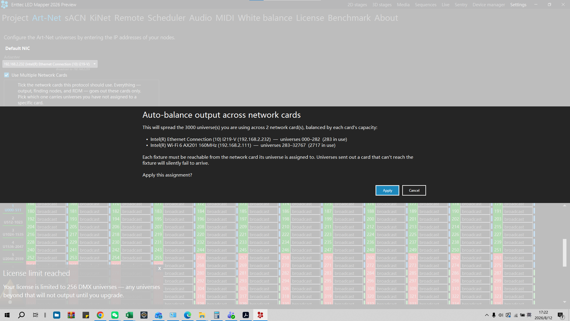570x321 pixels.
Task: Launch WinRAR from the taskbar
Action: point(71,315)
